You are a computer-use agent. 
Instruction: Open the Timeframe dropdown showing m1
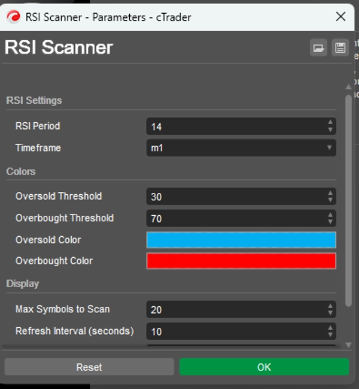[x=241, y=148]
